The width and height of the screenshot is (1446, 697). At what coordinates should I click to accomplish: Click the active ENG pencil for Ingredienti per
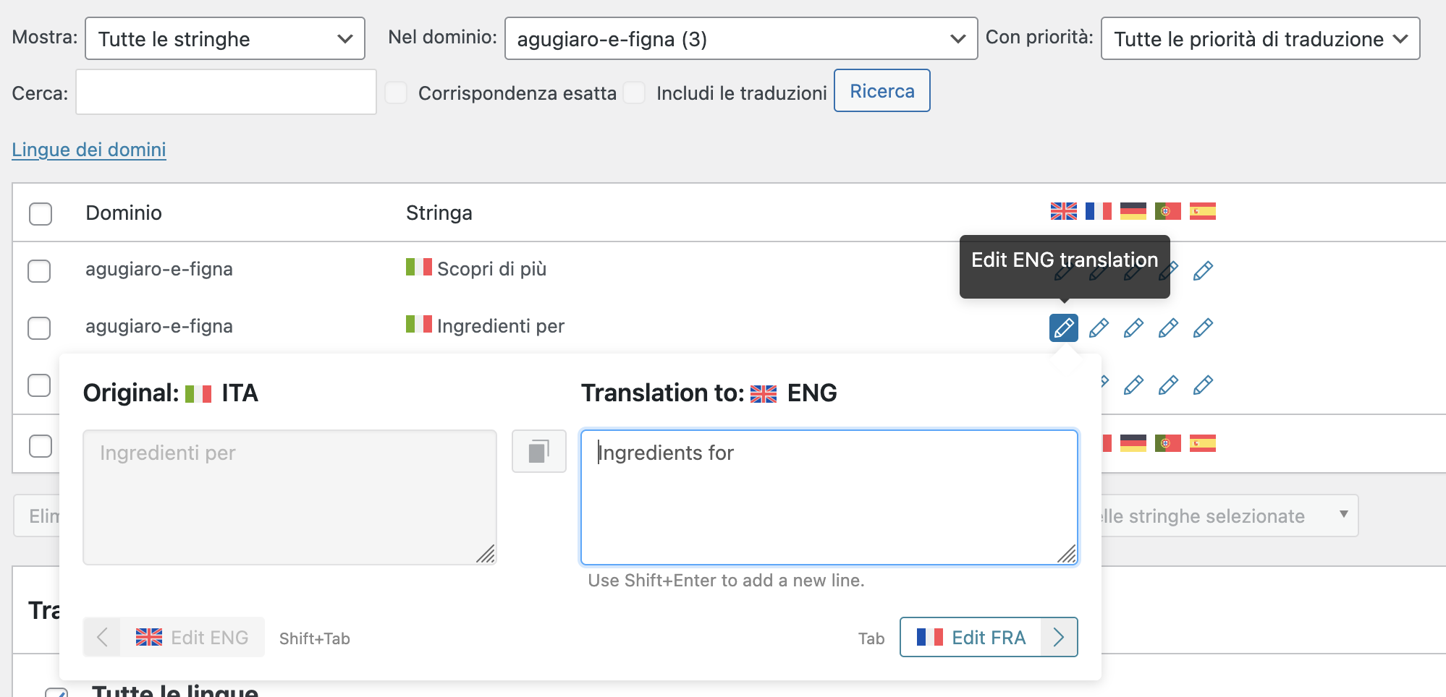point(1063,328)
